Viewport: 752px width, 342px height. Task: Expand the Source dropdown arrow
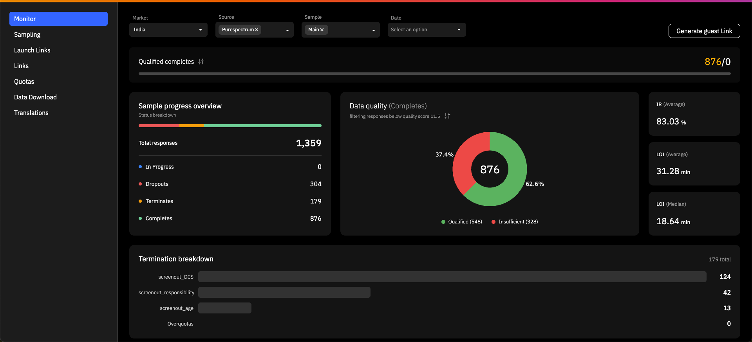[x=287, y=30]
